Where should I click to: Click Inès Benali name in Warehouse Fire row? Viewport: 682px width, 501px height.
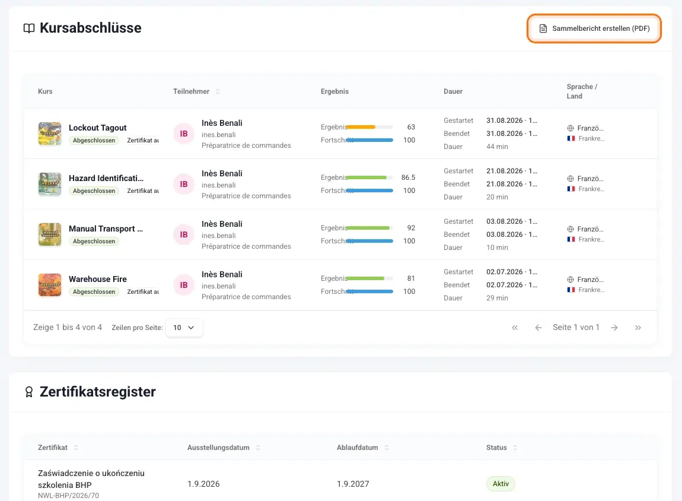tap(222, 275)
